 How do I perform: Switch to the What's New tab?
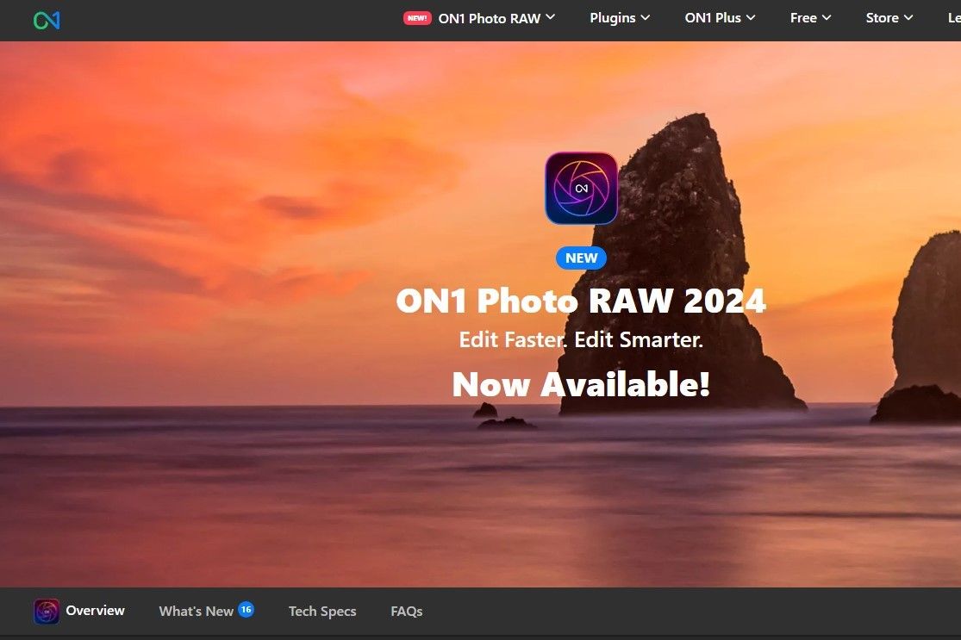197,612
